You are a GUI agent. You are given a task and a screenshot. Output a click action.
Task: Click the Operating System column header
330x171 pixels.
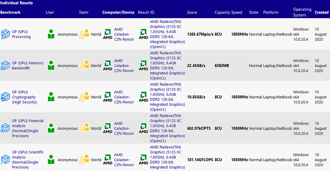(x=302, y=12)
